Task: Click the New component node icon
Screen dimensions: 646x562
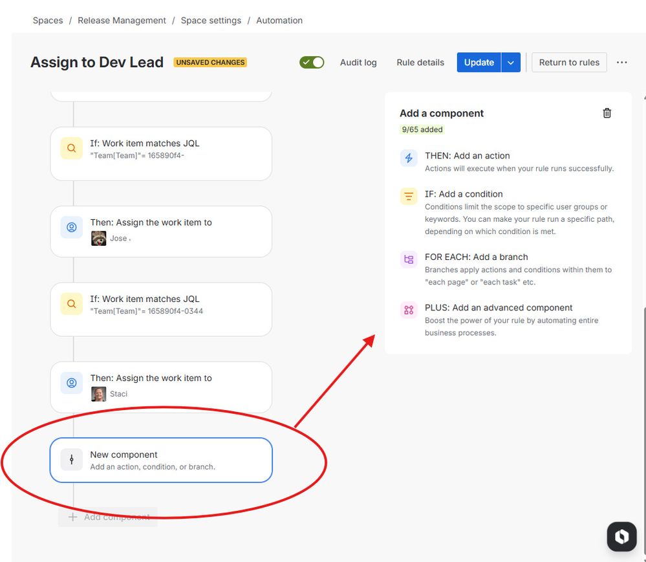Action: (71, 459)
